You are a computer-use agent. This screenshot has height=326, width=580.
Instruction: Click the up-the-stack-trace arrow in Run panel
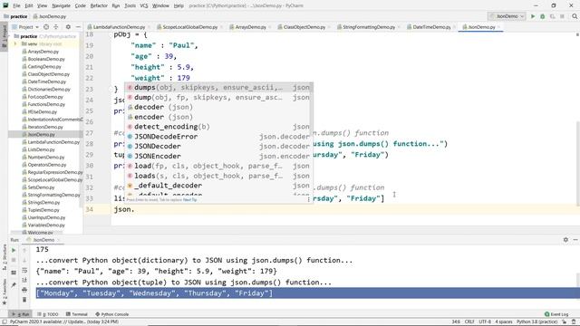pos(24,250)
